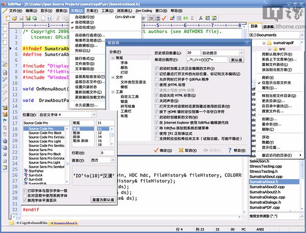Click the minus box icon in left toolbar
The width and height of the screenshot is (306, 233).
pos(5,161)
